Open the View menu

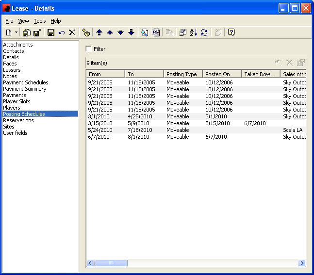click(x=24, y=21)
